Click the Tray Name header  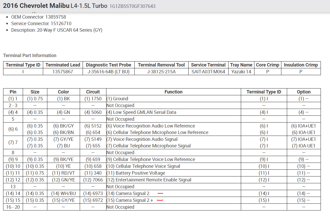pyautogui.click(x=241, y=65)
